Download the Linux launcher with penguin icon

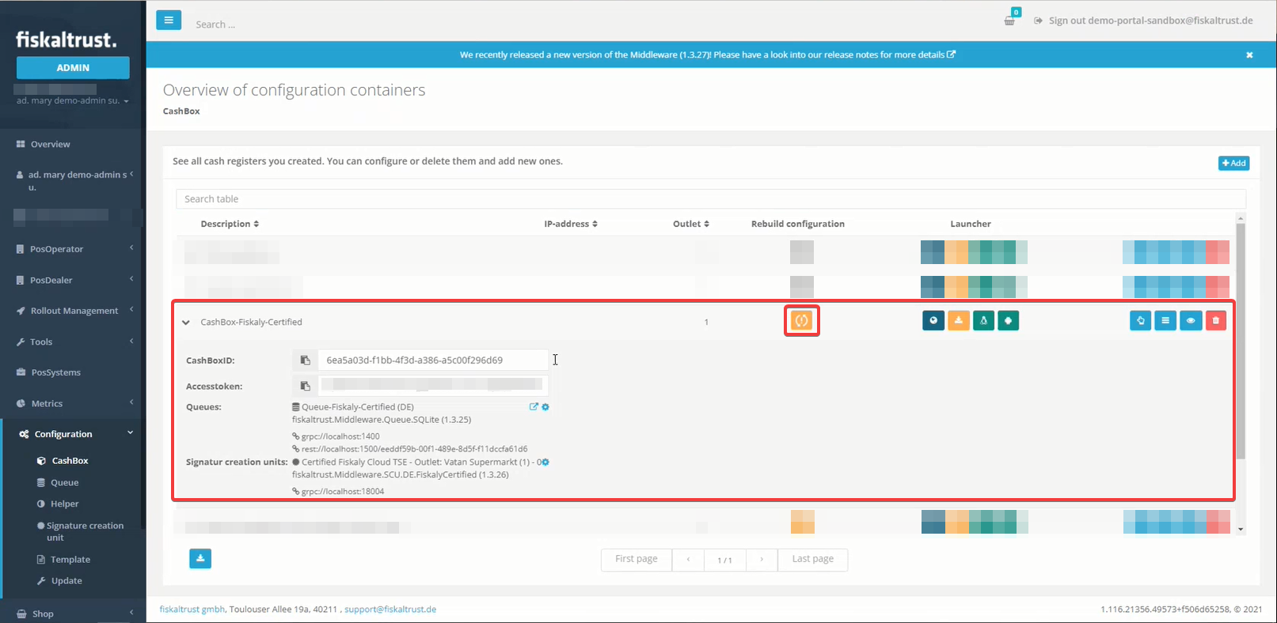tap(983, 321)
